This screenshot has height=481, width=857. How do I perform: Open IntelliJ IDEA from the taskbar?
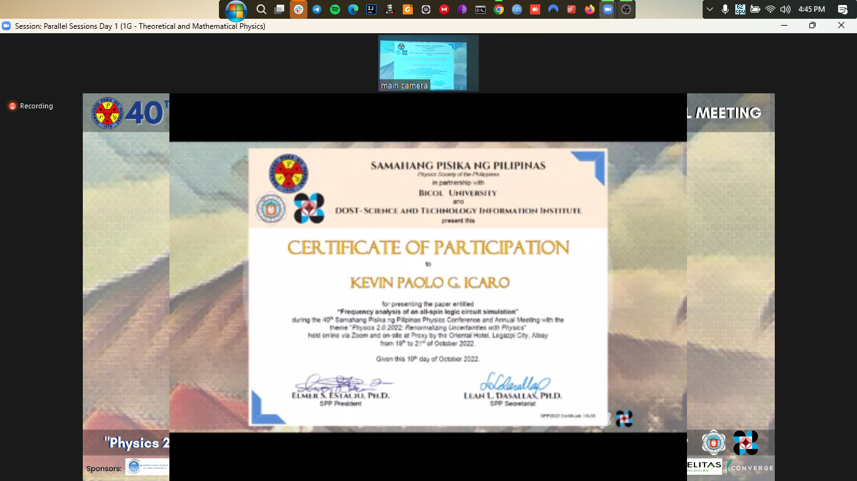(x=372, y=9)
